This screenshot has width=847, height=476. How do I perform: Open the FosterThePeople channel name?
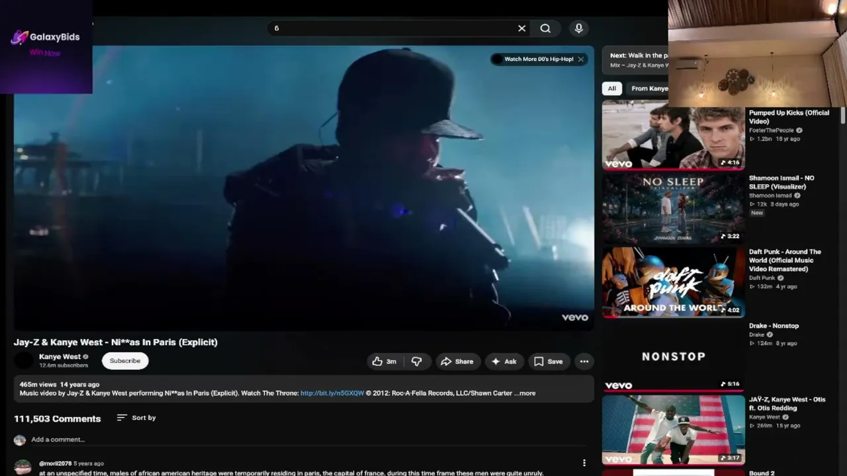coord(771,131)
